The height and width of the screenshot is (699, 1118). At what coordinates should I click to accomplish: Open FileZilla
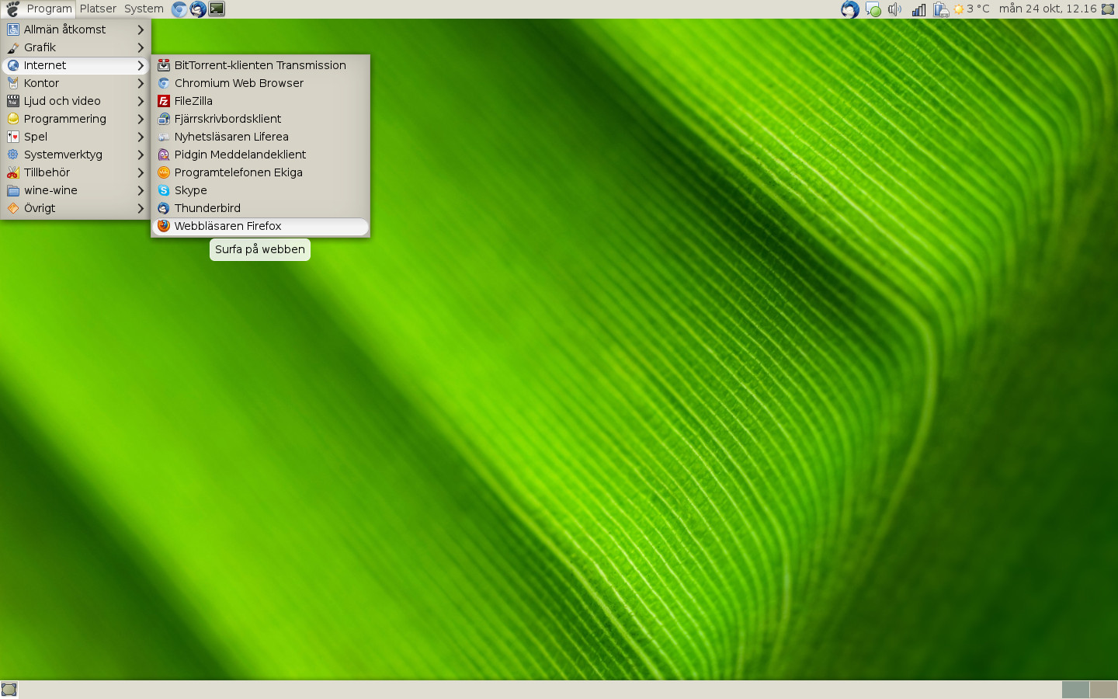click(x=260, y=101)
